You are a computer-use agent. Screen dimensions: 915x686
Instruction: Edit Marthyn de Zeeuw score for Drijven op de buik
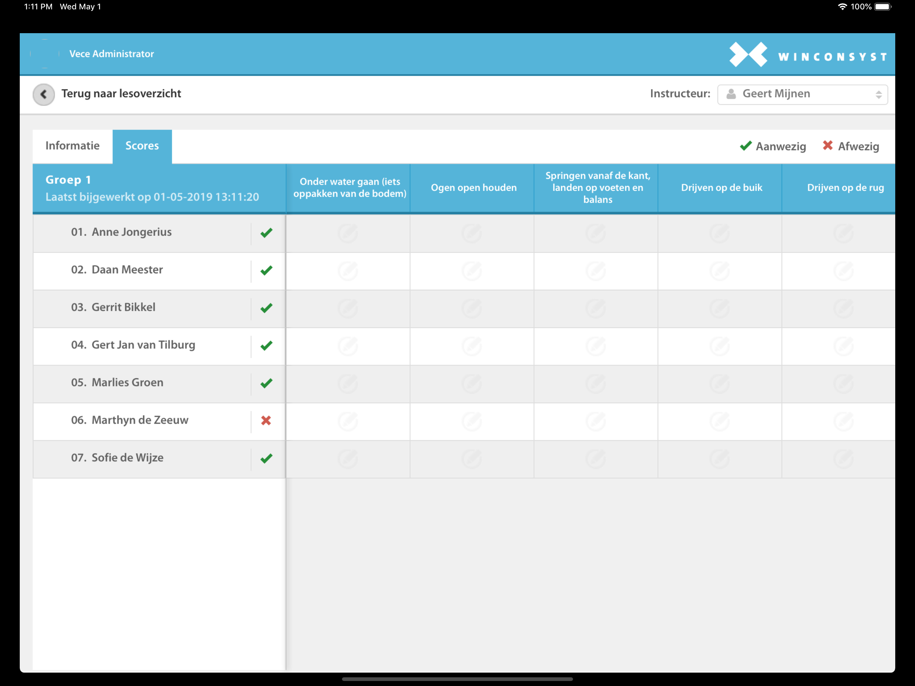pyautogui.click(x=720, y=421)
